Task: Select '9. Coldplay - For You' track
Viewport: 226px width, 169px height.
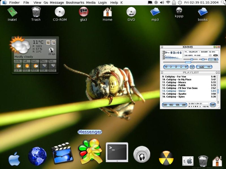Action: (x=189, y=77)
